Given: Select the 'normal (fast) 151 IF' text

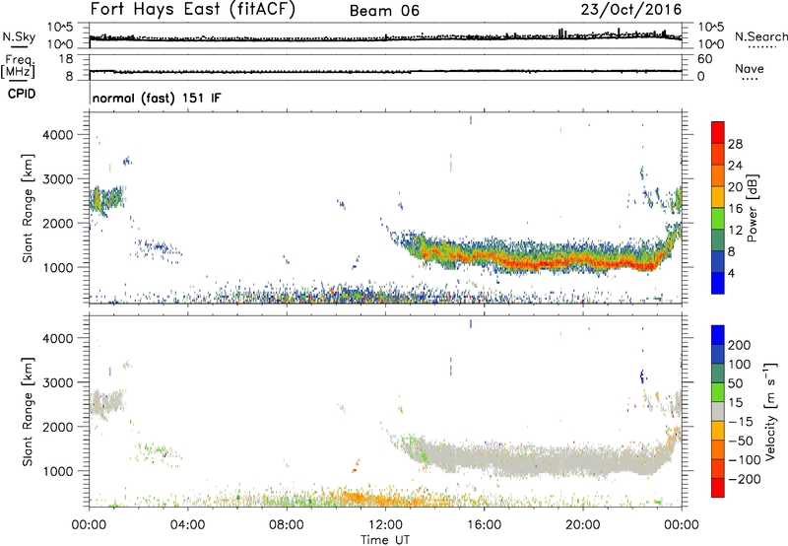Looking at the screenshot, I should coord(157,98).
